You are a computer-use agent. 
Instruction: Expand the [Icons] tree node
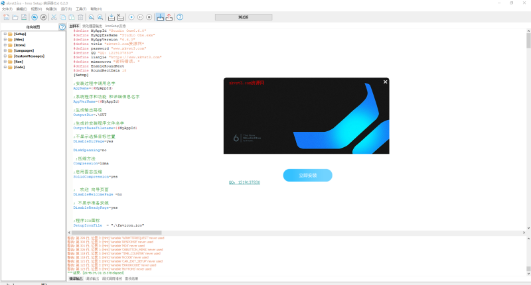click(5, 45)
